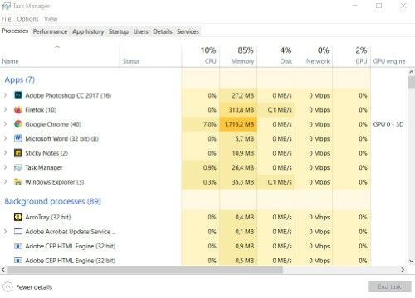
Task: Click the Task Manager row icon
Action: coord(18,167)
